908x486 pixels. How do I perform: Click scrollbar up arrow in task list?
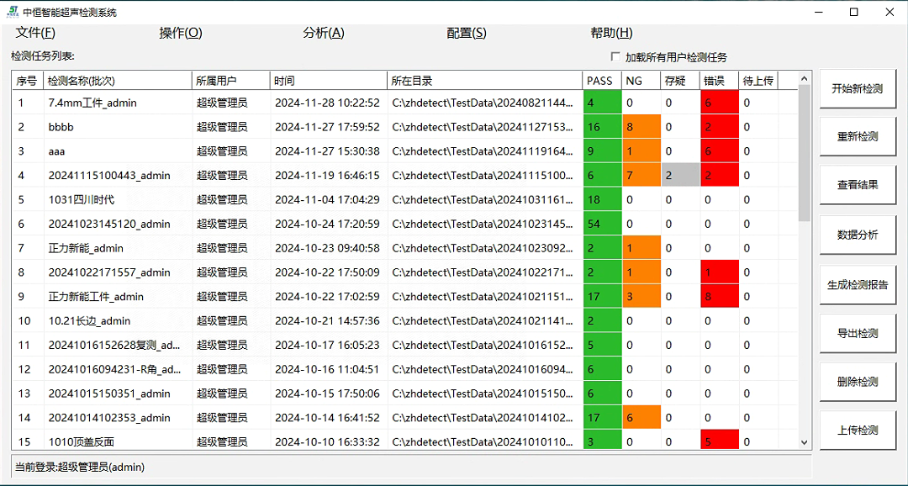coord(805,78)
